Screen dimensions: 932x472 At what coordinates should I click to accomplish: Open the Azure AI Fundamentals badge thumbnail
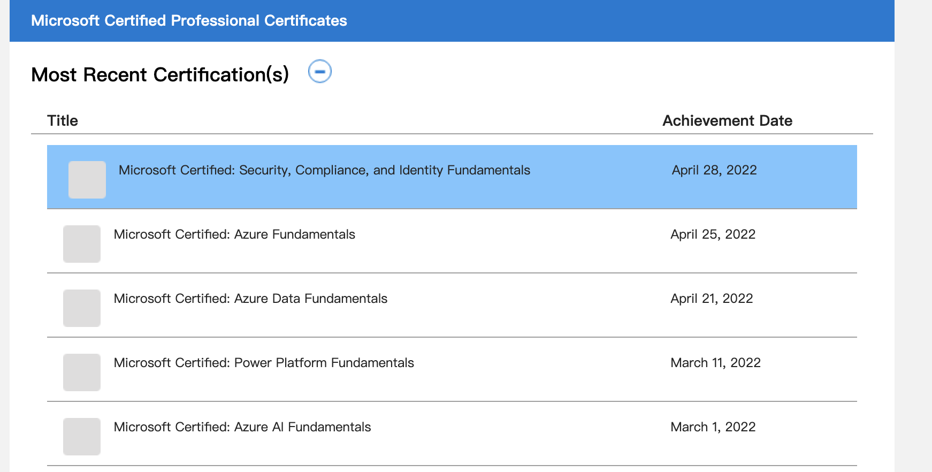click(82, 437)
